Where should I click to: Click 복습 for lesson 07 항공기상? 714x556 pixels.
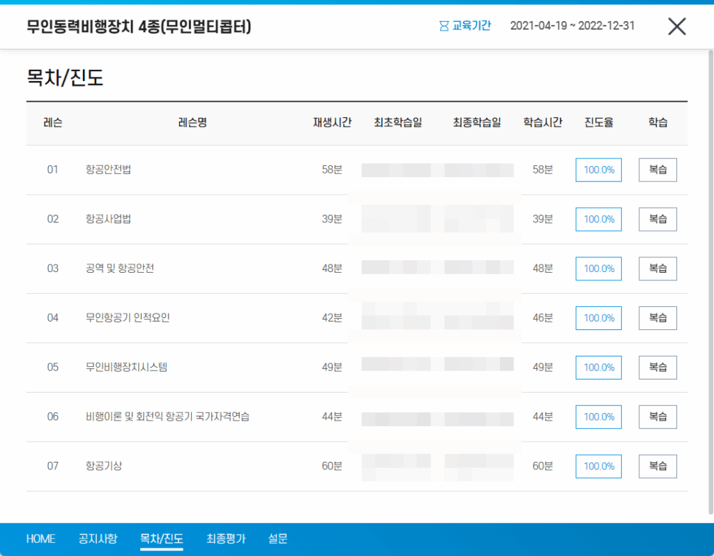657,466
